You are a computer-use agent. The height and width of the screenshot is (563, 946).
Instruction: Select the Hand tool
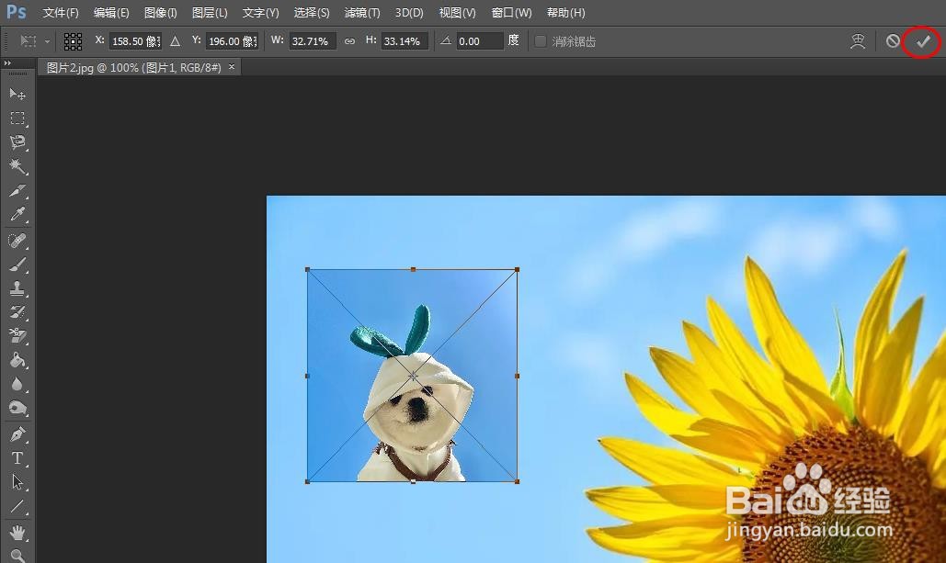(x=17, y=533)
